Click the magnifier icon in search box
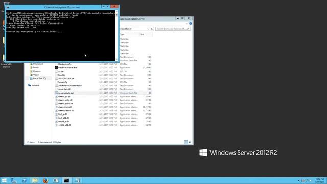The height and width of the screenshot is (184, 327). coord(188,29)
